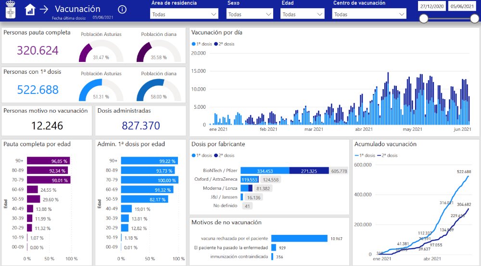Grab the right date slider handle
481x266 pixels.
pos(475,19)
